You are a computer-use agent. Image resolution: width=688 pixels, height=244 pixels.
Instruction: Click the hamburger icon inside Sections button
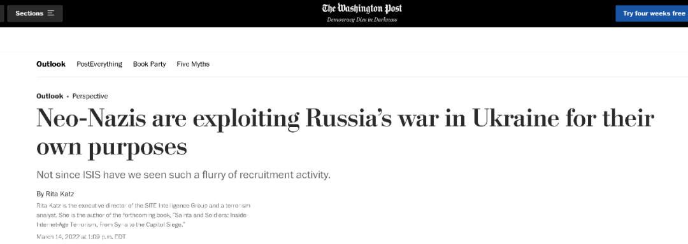tap(51, 13)
